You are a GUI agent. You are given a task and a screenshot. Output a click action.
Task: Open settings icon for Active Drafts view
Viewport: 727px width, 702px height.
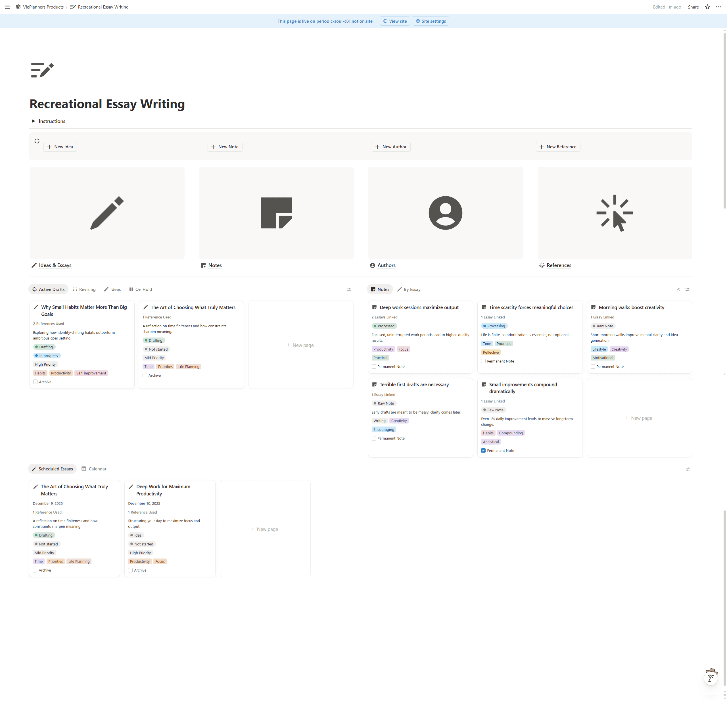click(x=349, y=289)
